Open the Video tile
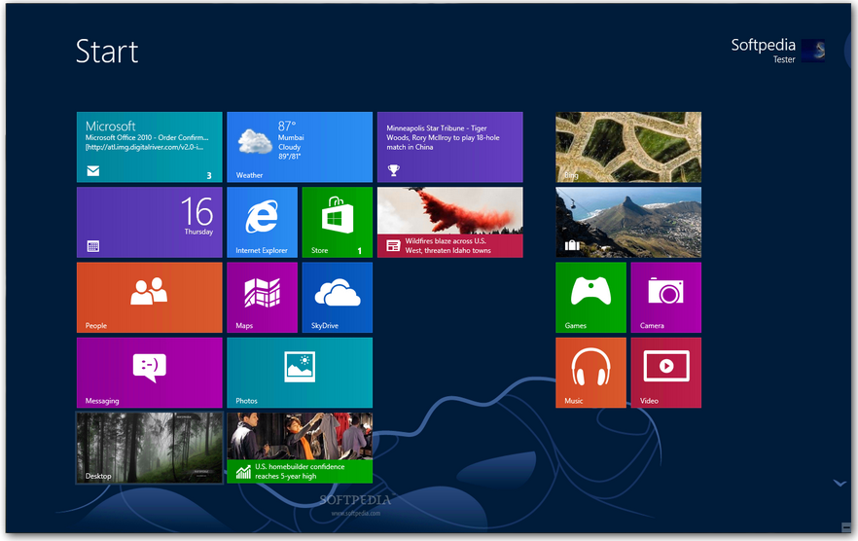The height and width of the screenshot is (541, 858). tap(666, 373)
